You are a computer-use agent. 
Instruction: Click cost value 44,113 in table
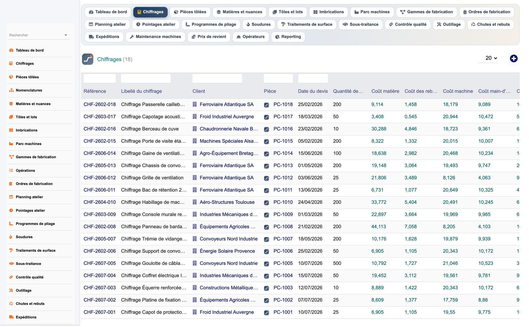pyautogui.click(x=378, y=227)
